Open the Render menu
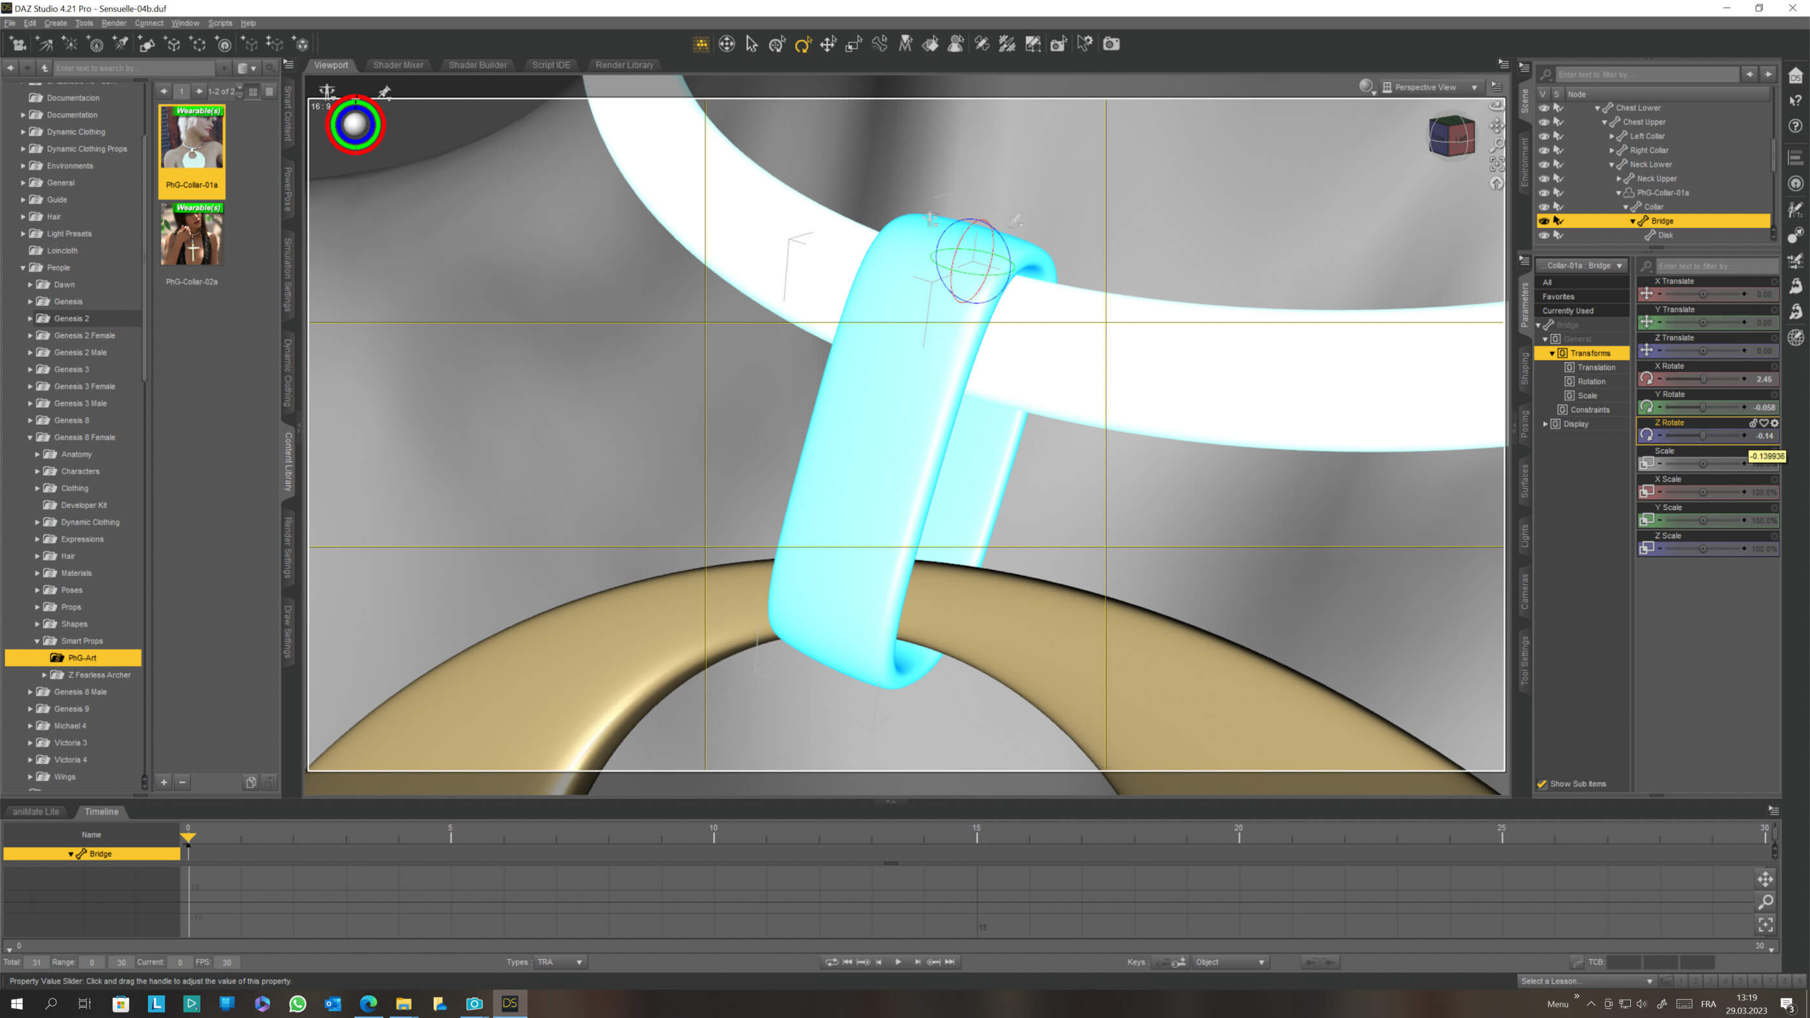Image resolution: width=1810 pixels, height=1018 pixels. (113, 23)
